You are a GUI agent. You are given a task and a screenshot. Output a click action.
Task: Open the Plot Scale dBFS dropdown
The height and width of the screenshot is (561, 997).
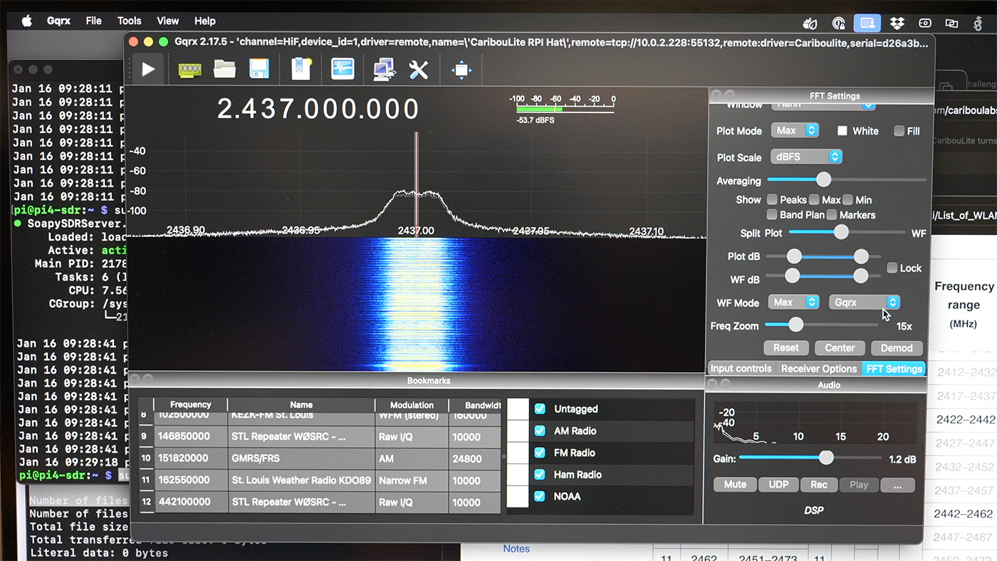pyautogui.click(x=806, y=157)
